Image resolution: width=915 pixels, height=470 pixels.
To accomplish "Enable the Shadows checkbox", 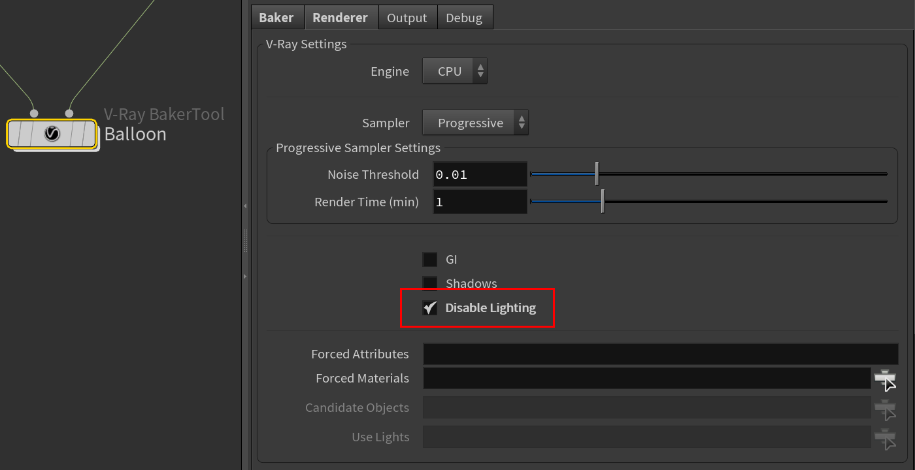I will 430,283.
